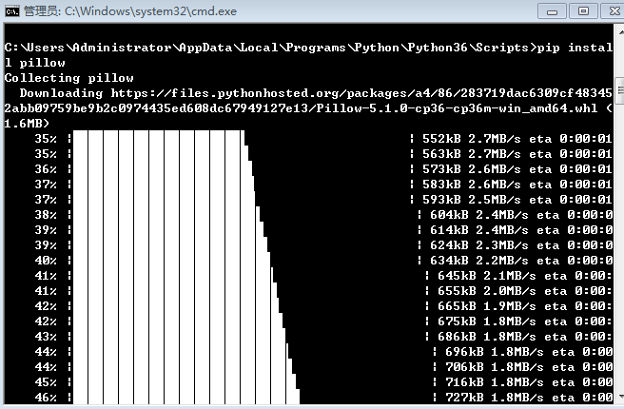This screenshot has height=409, width=624.
Task: Click the 38% percentage label
Action: [46, 214]
